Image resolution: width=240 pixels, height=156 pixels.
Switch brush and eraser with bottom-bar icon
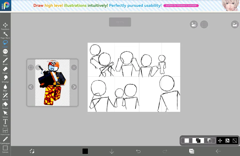click(x=32, y=151)
